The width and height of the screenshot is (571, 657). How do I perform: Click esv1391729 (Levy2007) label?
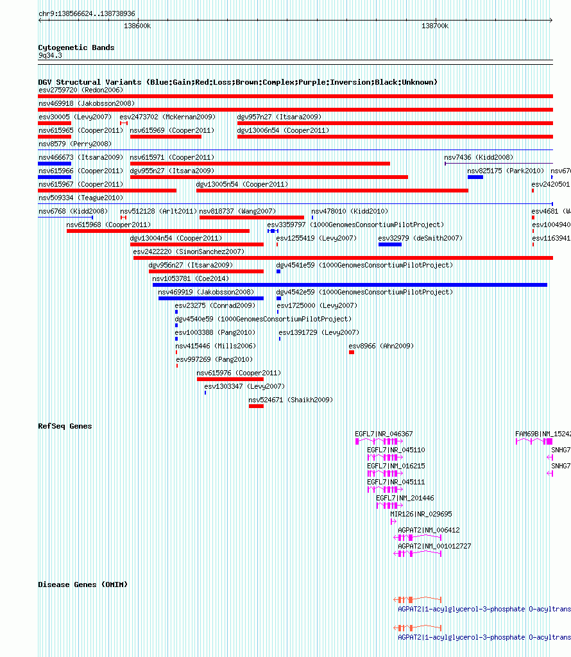tap(319, 332)
